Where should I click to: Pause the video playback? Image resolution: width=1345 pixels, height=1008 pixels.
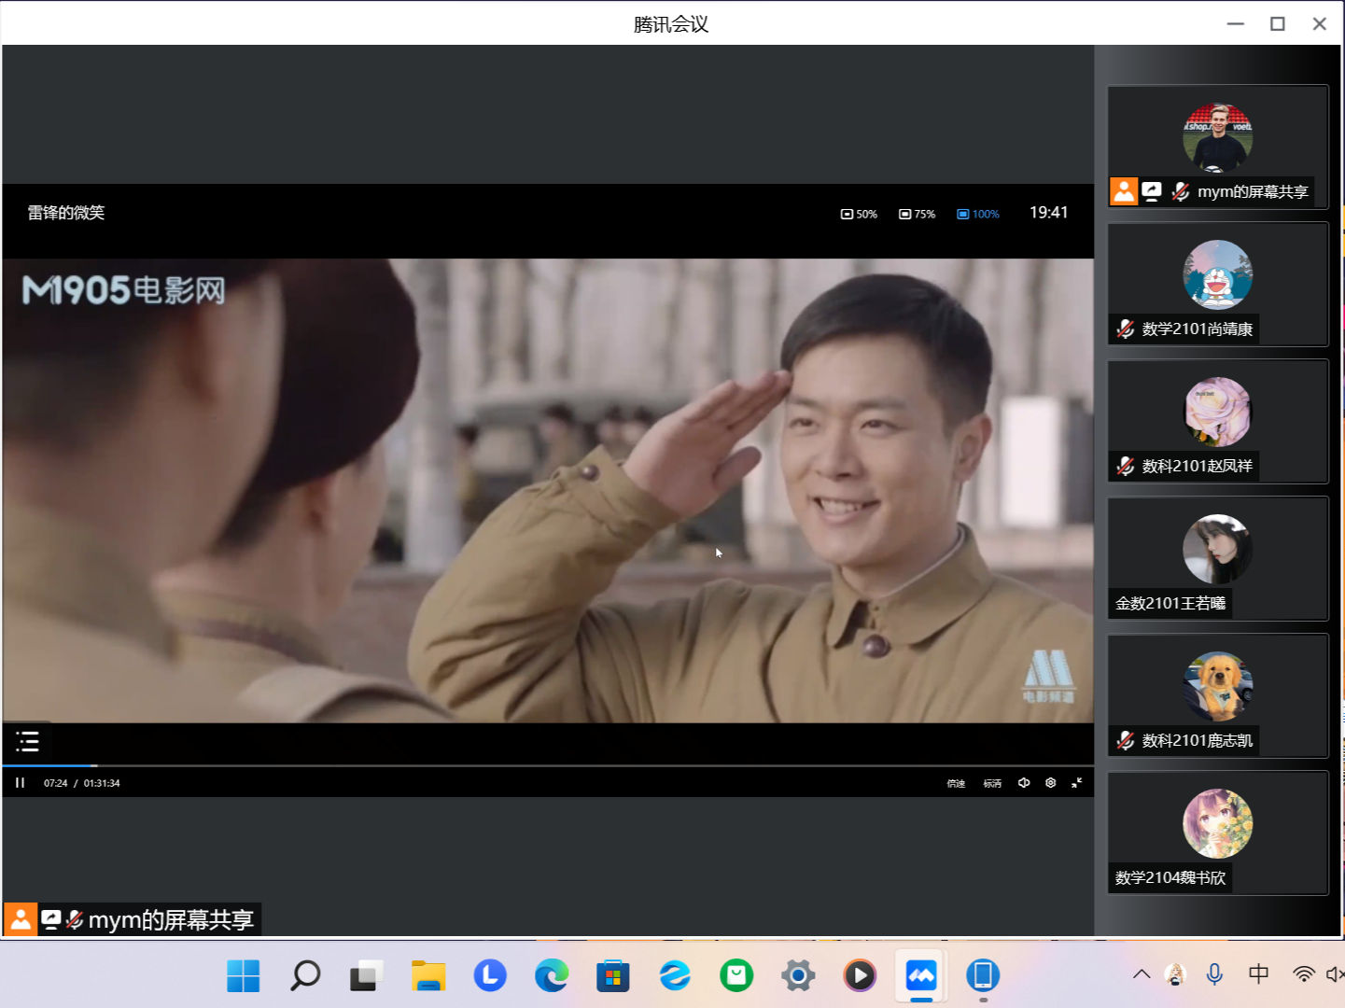20,783
